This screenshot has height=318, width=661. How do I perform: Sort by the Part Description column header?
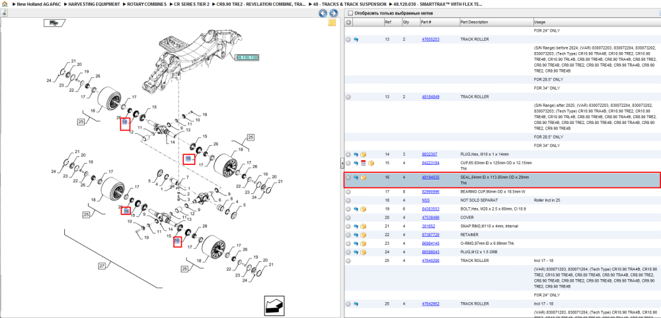coord(496,22)
